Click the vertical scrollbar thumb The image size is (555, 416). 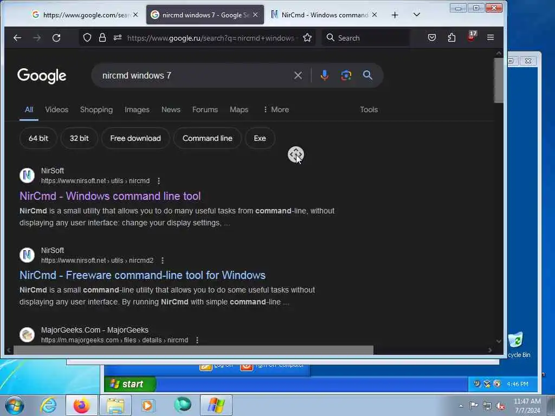(x=499, y=80)
